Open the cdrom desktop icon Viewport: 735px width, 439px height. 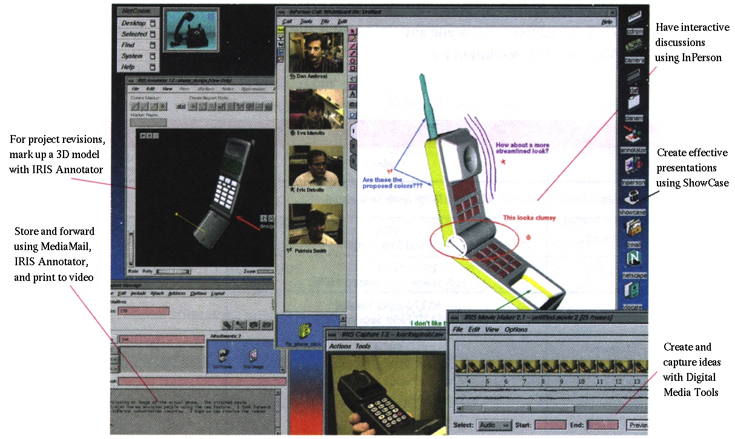coord(634,23)
